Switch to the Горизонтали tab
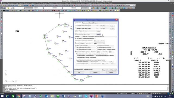This screenshot has width=174, height=98. pos(85,23)
